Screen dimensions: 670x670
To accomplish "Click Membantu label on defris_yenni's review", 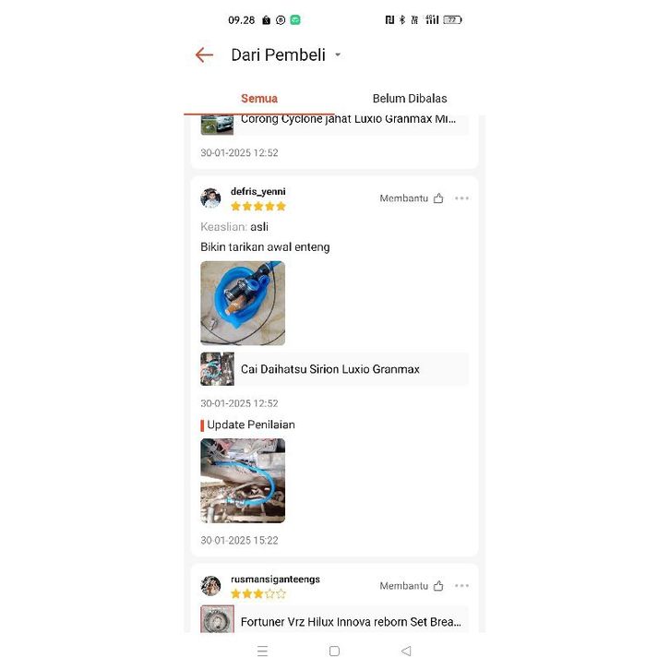I will 404,198.
